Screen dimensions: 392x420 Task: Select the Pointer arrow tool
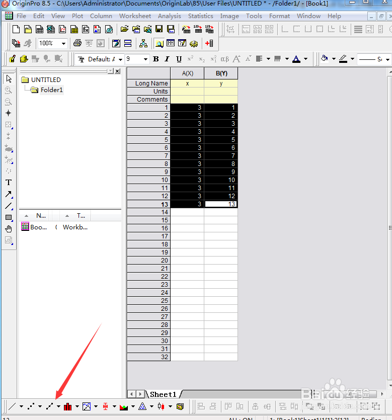(x=9, y=79)
